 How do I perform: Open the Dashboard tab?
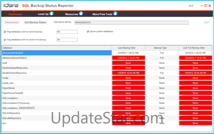pos(15,14)
